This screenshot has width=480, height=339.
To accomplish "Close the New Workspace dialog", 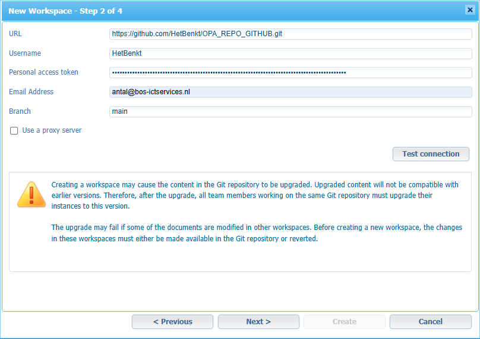I will tap(470, 9).
